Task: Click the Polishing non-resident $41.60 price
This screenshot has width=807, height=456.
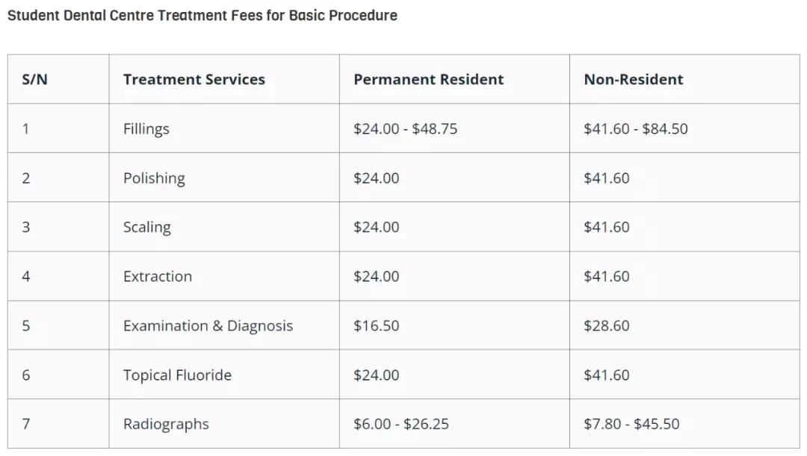Action: pyautogui.click(x=606, y=178)
